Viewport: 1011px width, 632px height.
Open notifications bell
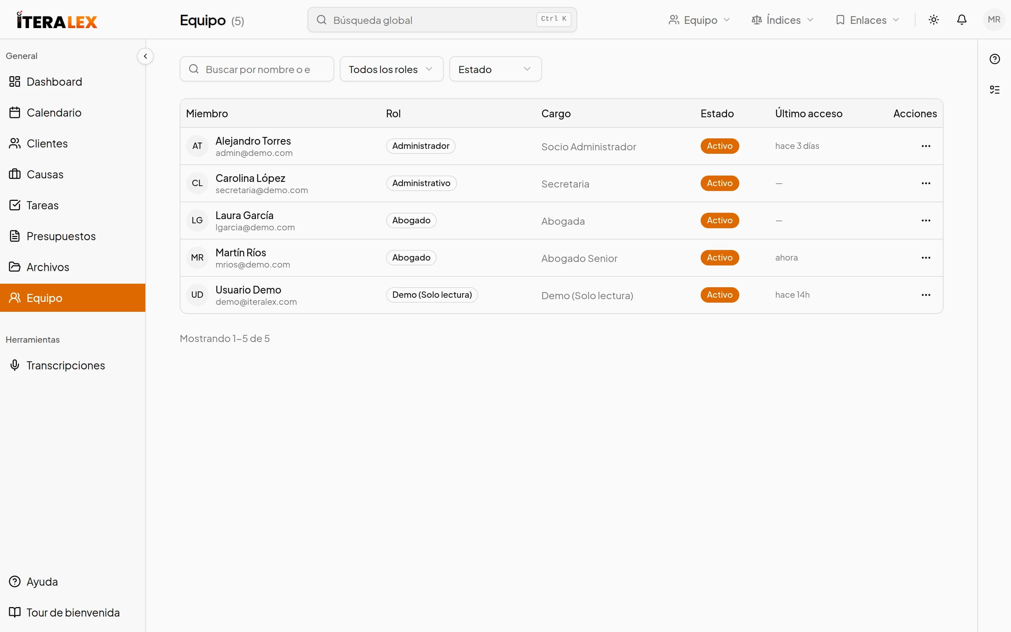tap(962, 20)
